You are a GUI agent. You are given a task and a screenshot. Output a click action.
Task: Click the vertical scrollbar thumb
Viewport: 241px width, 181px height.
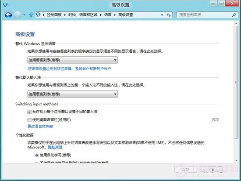point(236,82)
